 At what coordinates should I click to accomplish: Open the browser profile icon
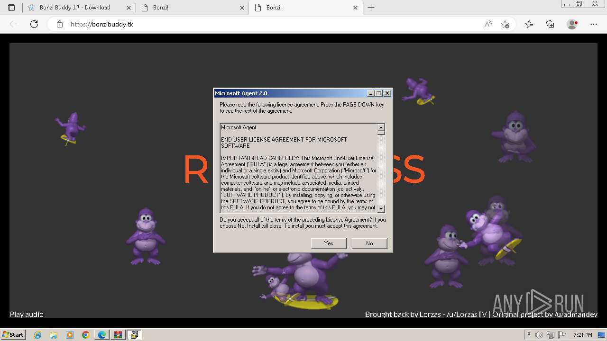click(572, 24)
